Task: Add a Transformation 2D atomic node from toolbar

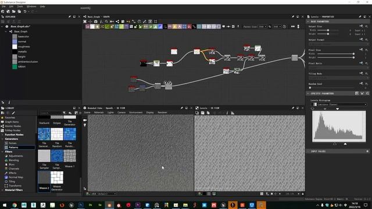Action: [184, 27]
